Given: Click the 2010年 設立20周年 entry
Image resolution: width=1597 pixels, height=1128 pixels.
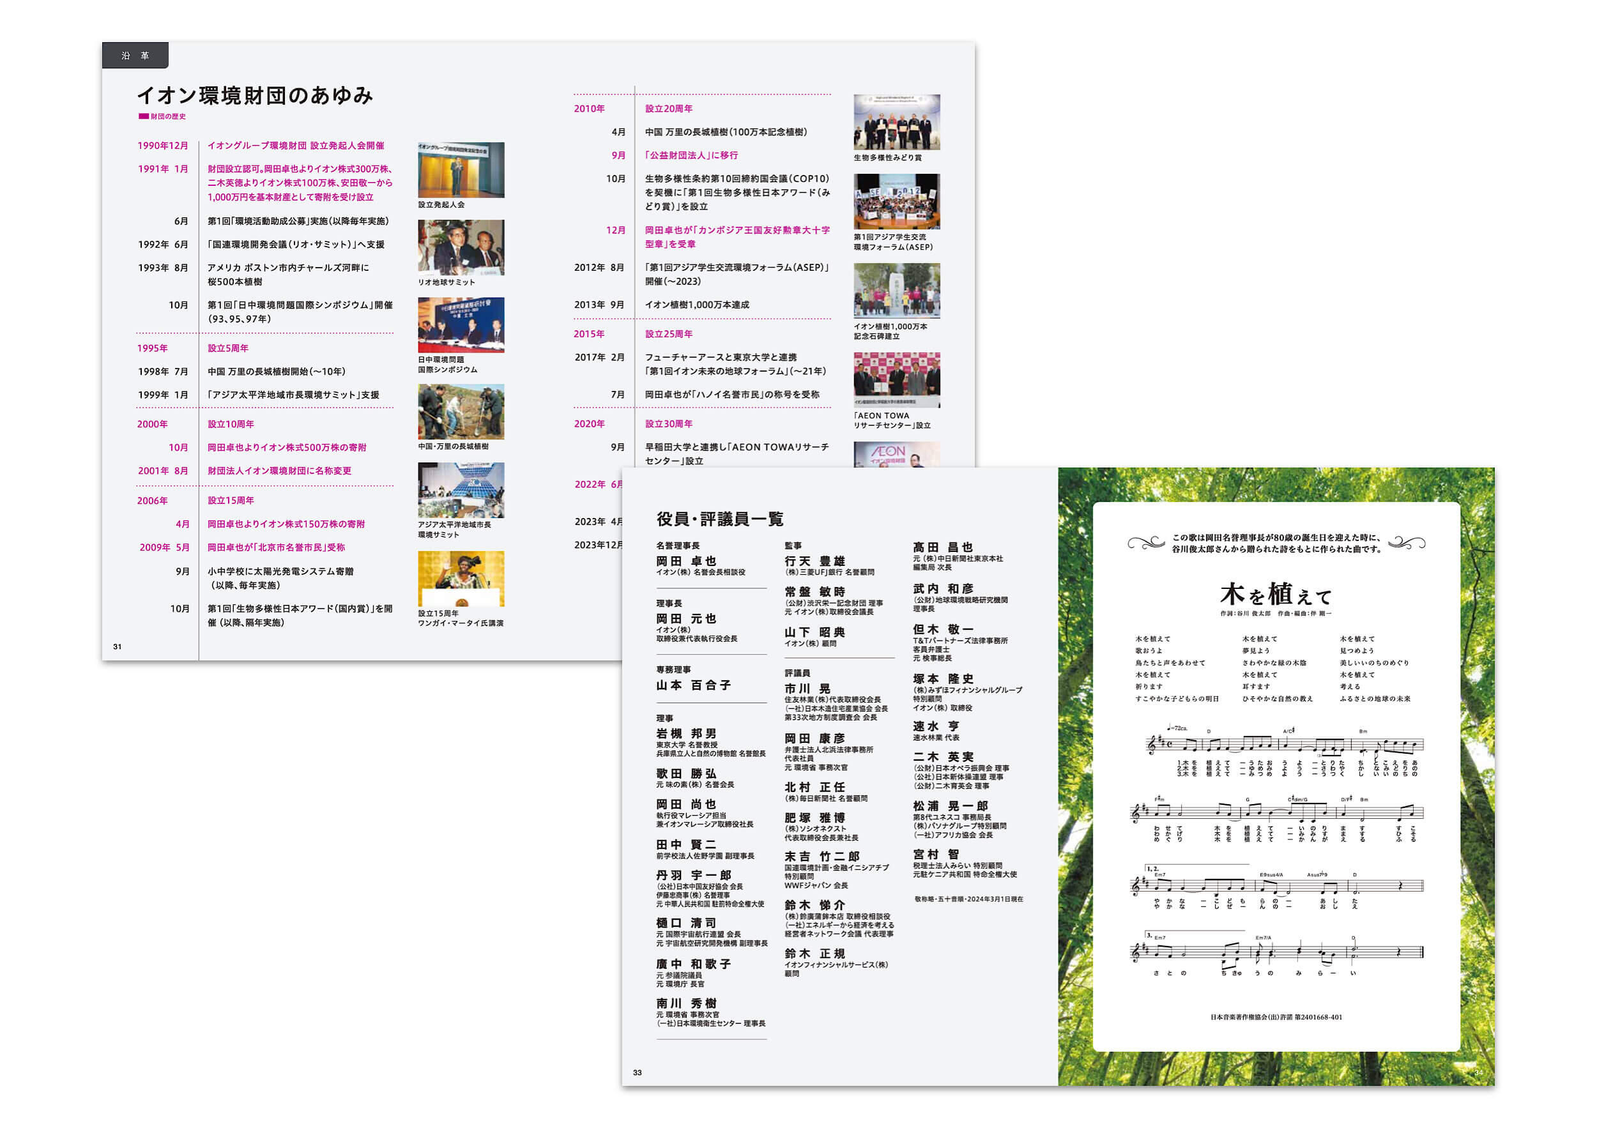Looking at the screenshot, I should (668, 109).
